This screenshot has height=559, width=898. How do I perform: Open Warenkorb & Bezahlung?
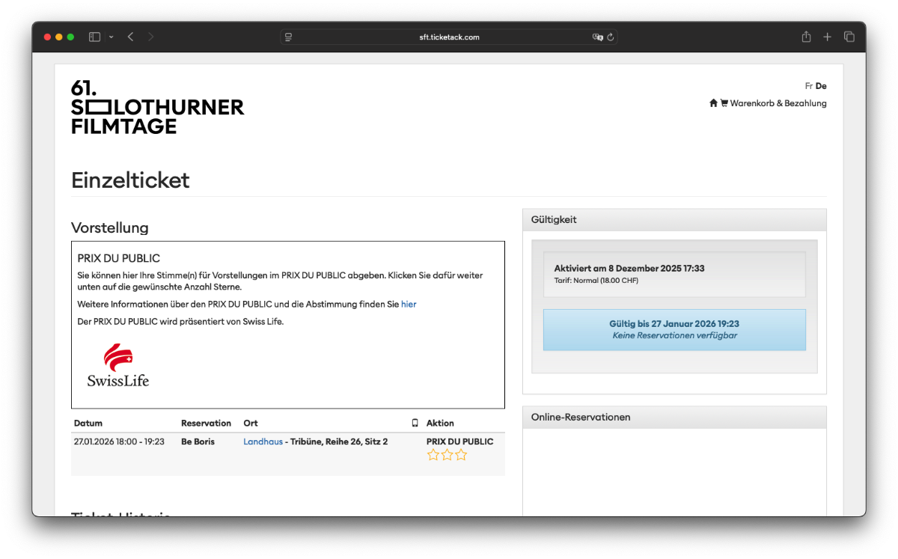778,103
